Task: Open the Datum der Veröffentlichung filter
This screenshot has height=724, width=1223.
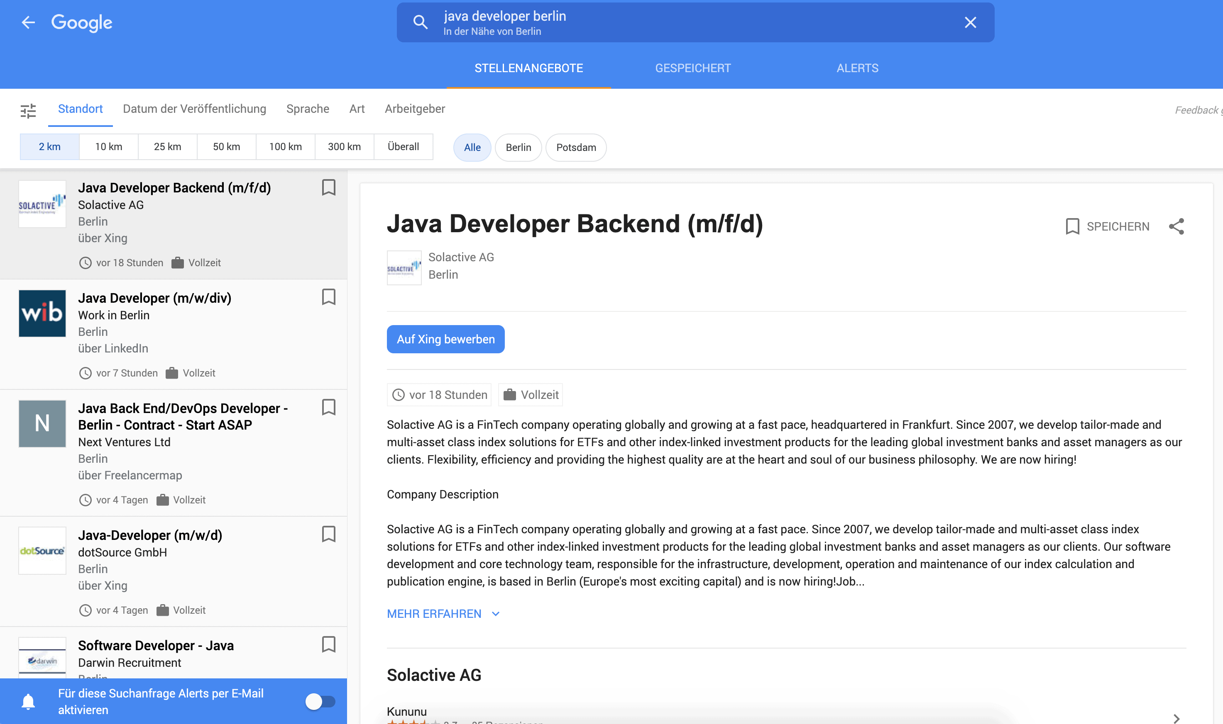Action: (194, 109)
